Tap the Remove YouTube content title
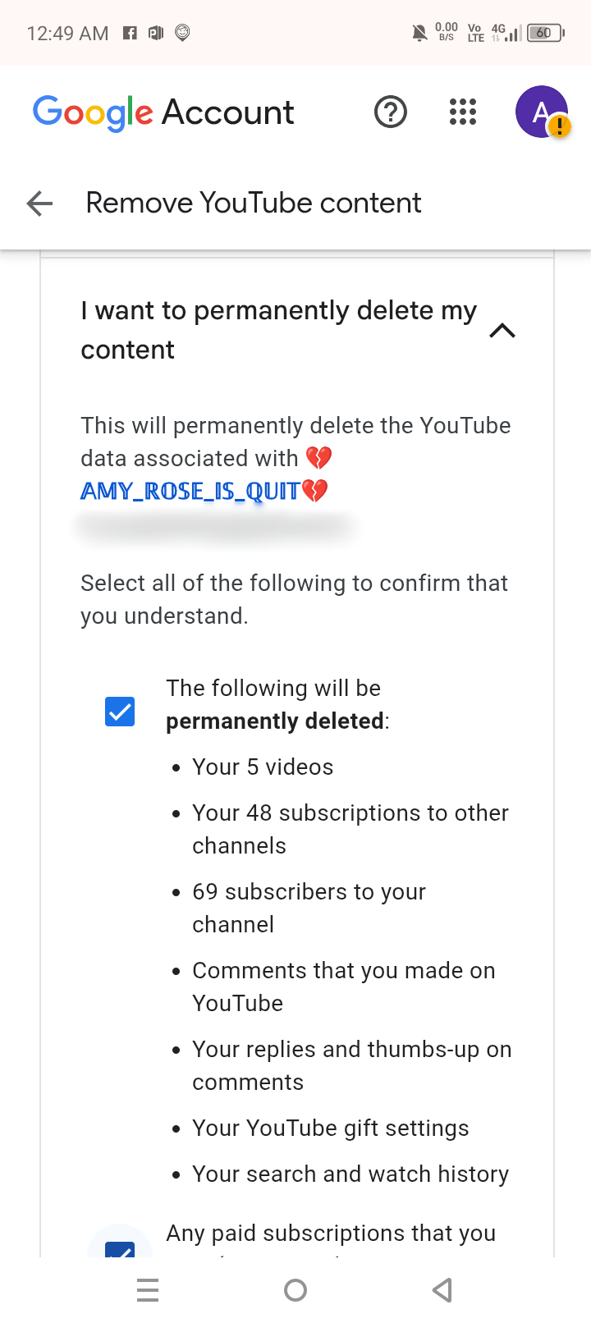This screenshot has width=591, height=1323. (x=254, y=203)
